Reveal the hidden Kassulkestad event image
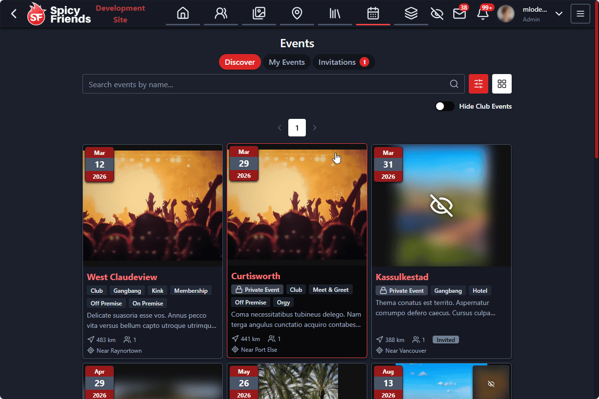The height and width of the screenshot is (399, 599). [x=441, y=205]
